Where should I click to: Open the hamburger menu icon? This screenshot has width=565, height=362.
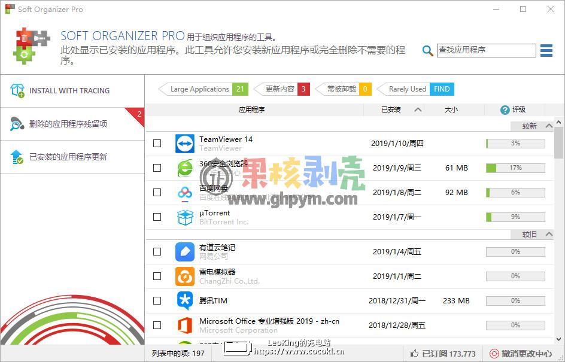coord(546,50)
